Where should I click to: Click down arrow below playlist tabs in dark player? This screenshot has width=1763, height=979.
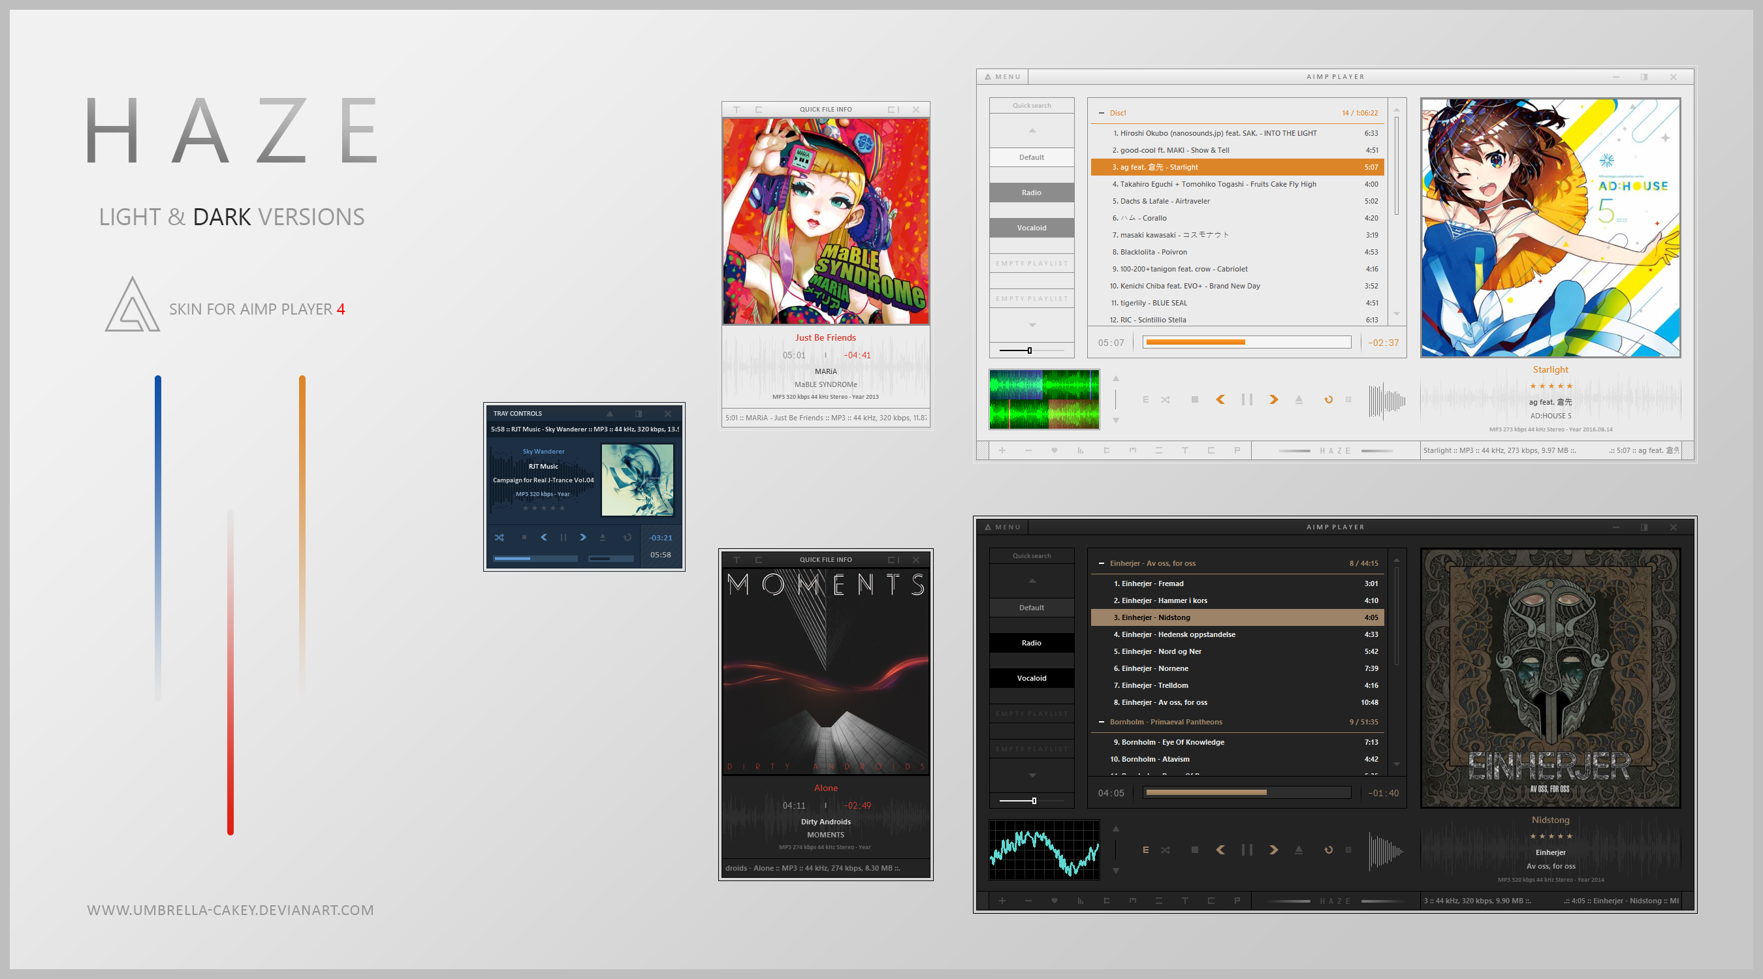click(x=1032, y=775)
